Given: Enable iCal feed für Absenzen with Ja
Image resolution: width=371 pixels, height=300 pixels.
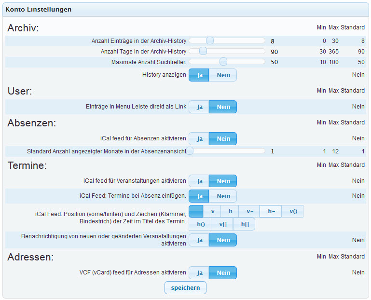Looking at the screenshot, I should point(198,139).
